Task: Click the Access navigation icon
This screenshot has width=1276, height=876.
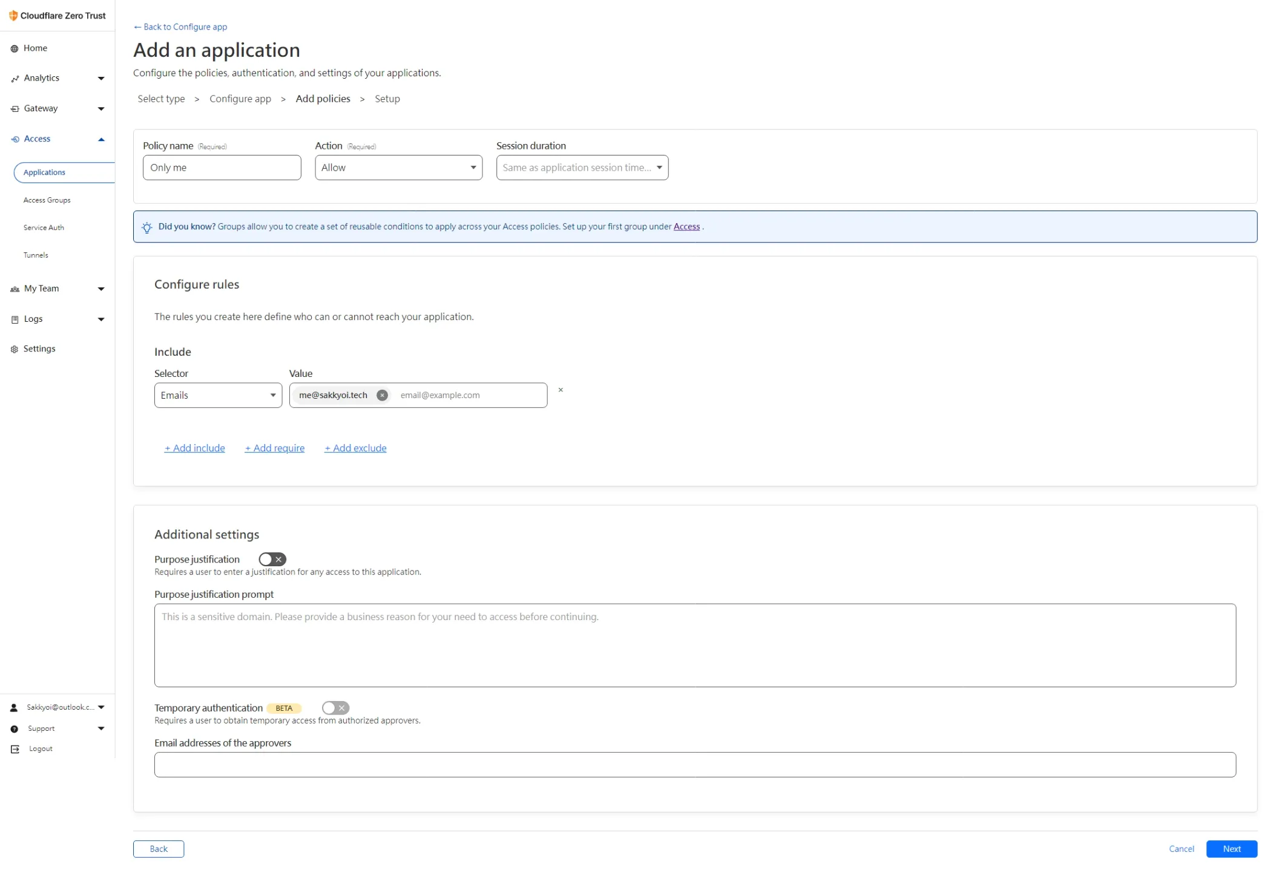Action: [15, 137]
